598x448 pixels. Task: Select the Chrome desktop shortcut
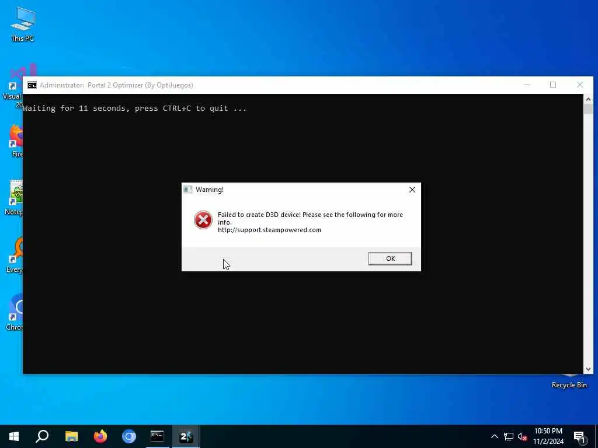coord(15,313)
